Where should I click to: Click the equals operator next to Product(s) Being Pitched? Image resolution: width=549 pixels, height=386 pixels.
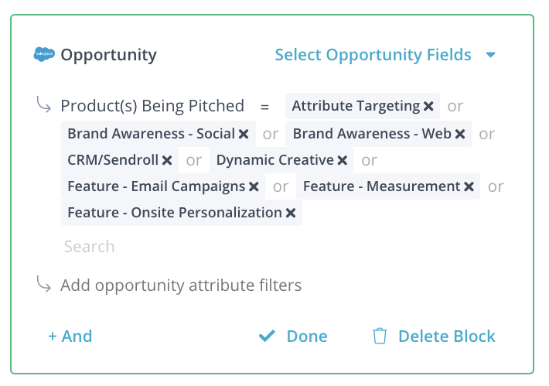click(264, 107)
